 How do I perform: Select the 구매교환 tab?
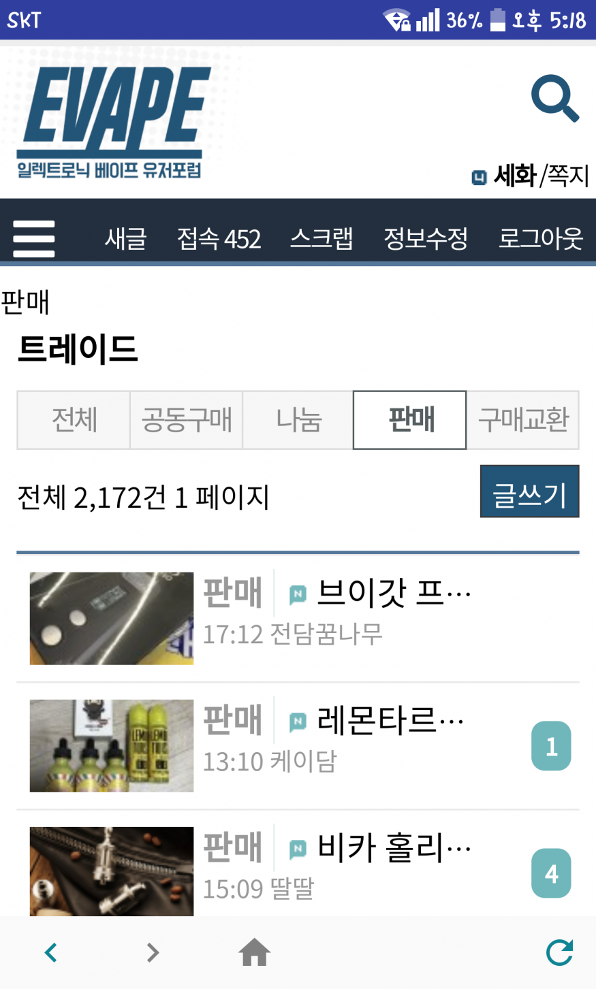(522, 420)
